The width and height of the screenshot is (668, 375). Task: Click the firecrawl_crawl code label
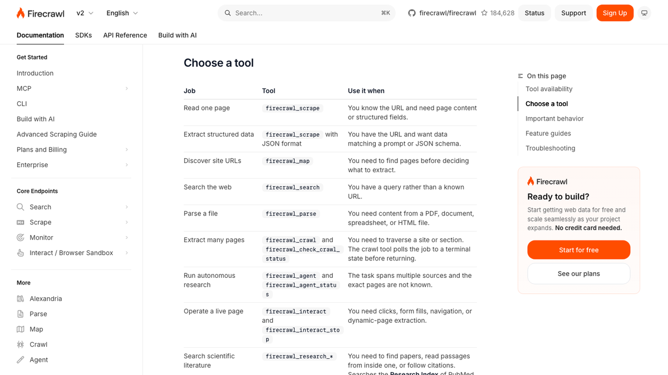[291, 241]
